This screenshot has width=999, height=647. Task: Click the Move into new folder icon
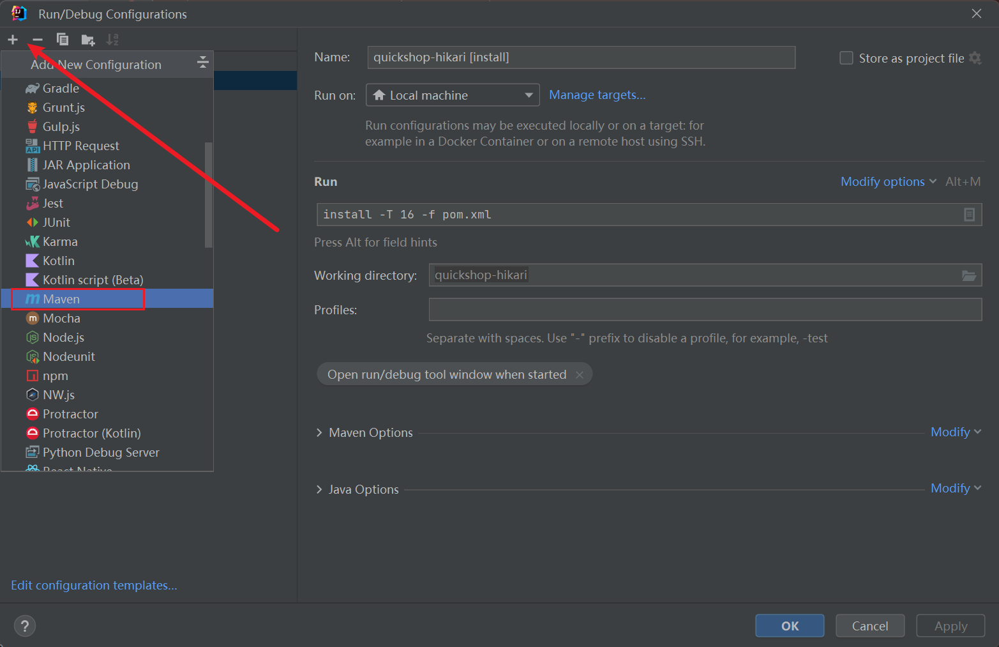pyautogui.click(x=88, y=40)
